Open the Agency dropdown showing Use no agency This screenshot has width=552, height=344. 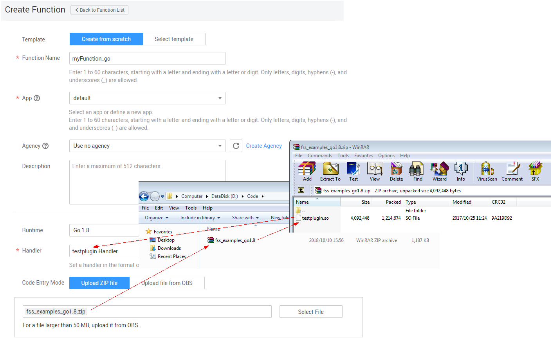point(148,146)
